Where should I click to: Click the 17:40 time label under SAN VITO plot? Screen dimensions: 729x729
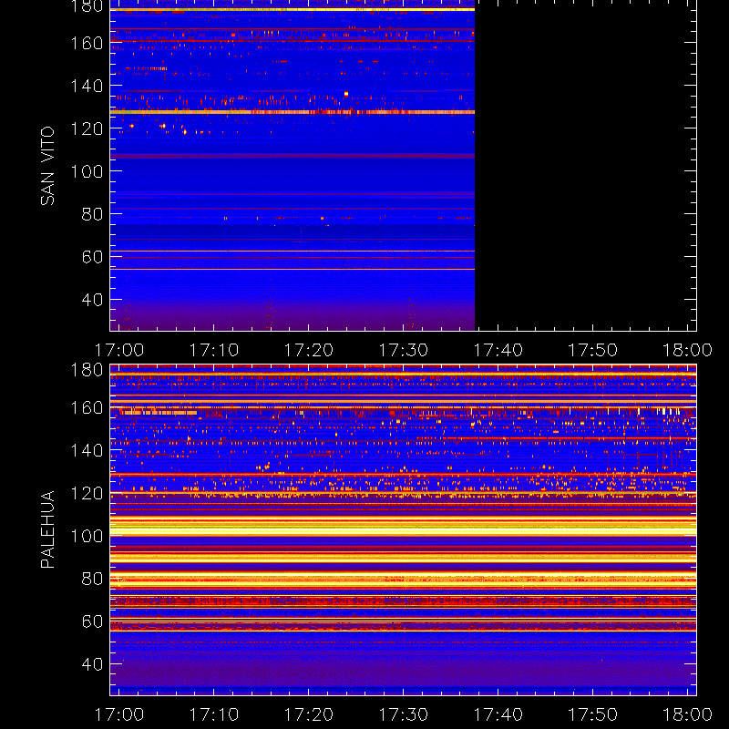pos(498,350)
